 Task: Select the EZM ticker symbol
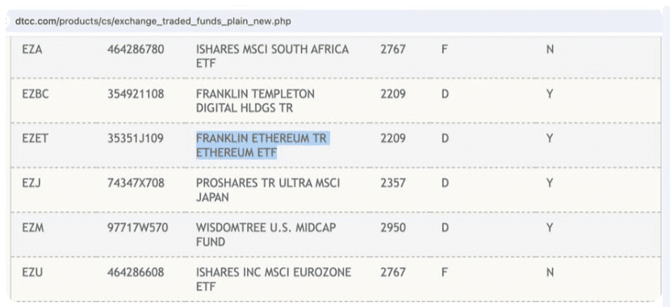coord(33,228)
